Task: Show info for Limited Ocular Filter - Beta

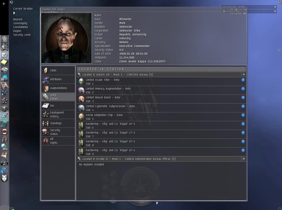Action: (243, 80)
